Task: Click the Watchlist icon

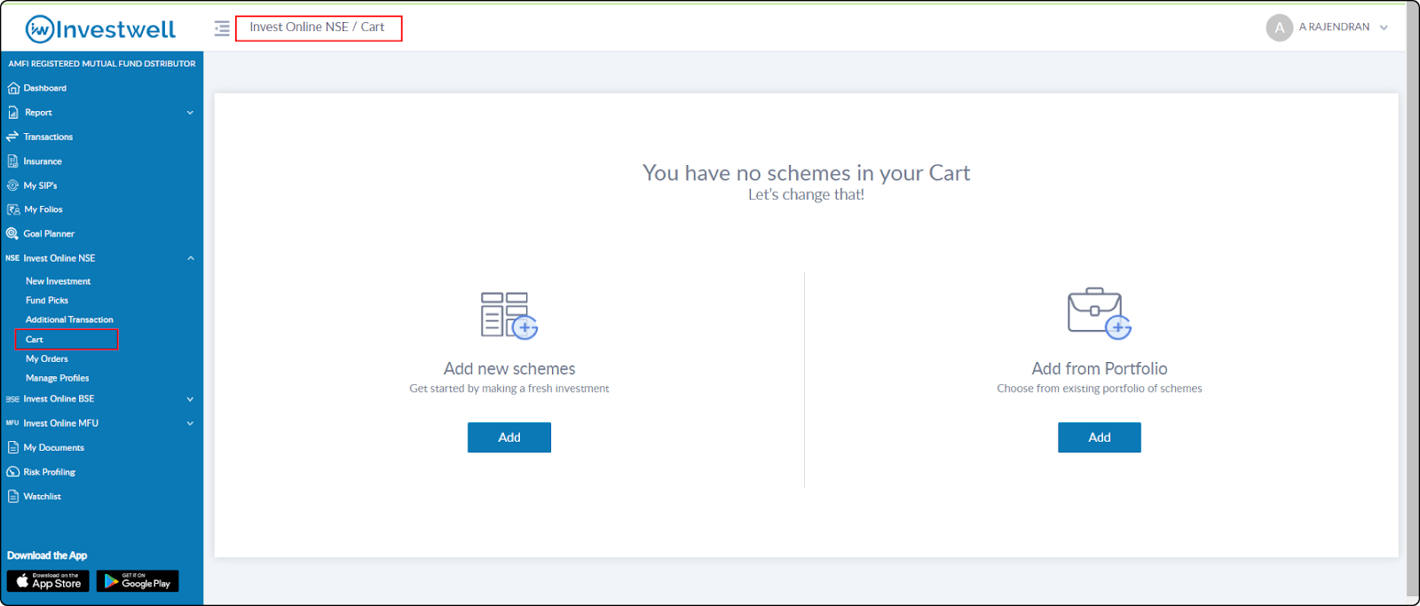Action: point(13,497)
